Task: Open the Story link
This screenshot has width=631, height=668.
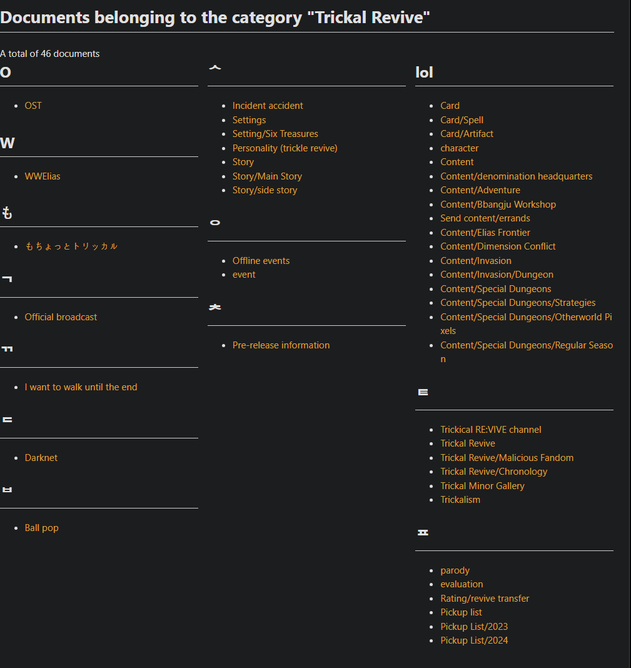Action: pos(243,163)
